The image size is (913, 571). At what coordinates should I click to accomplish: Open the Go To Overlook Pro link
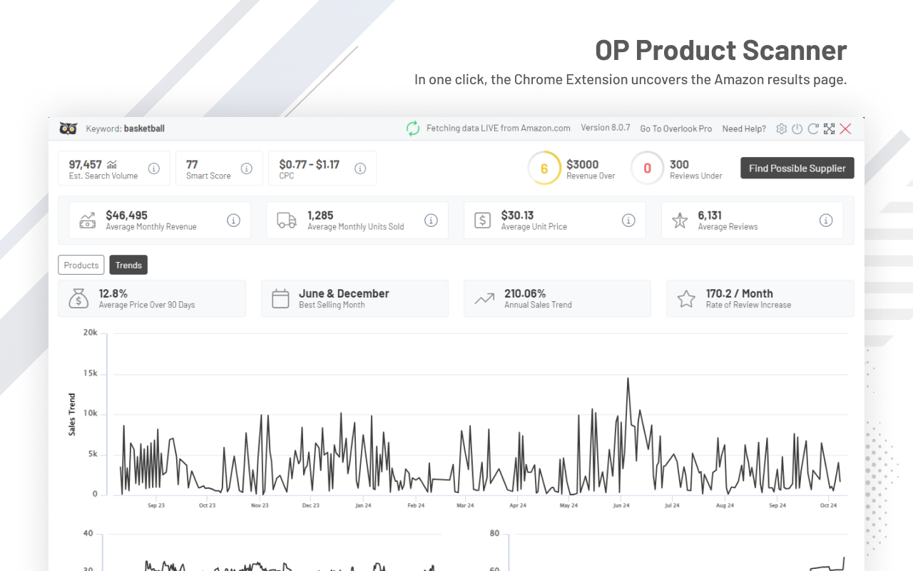click(x=675, y=129)
